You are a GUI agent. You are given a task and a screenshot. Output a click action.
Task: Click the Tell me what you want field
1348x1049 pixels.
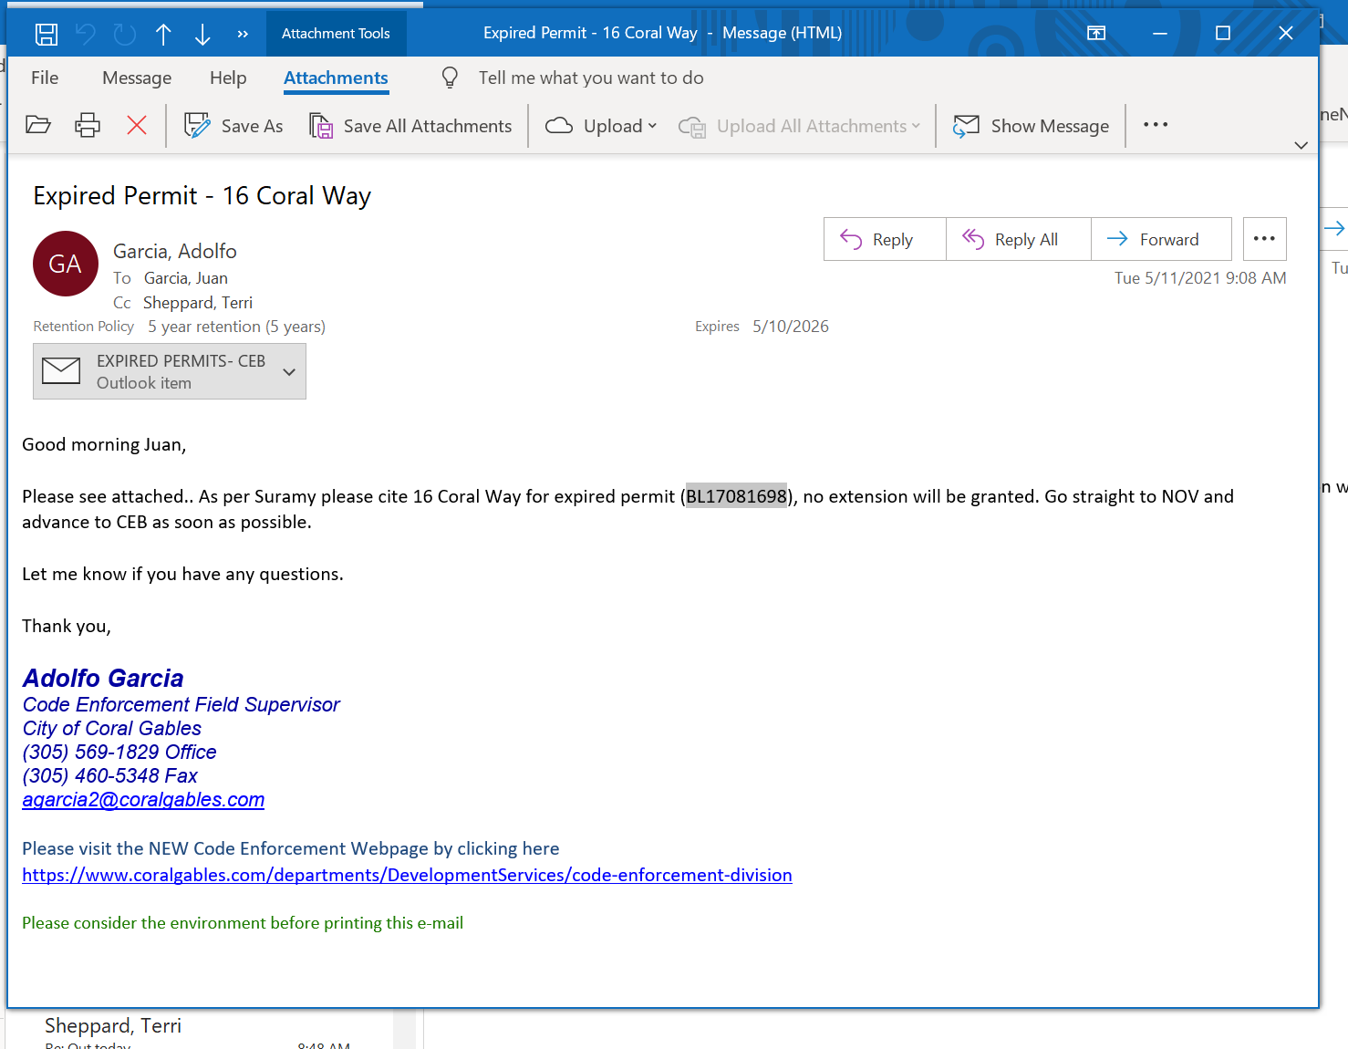(x=590, y=78)
